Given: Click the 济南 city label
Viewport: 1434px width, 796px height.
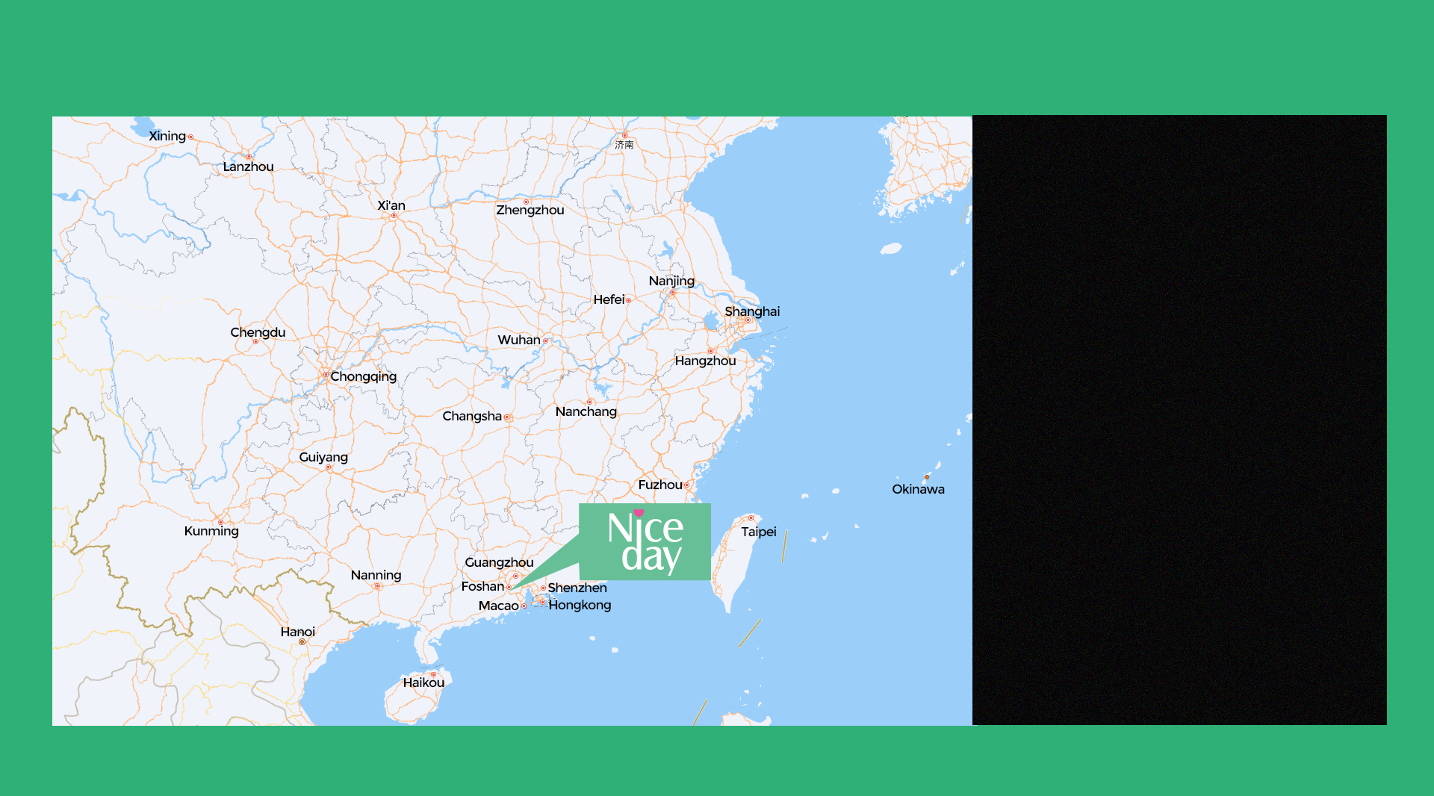Looking at the screenshot, I should [x=624, y=145].
